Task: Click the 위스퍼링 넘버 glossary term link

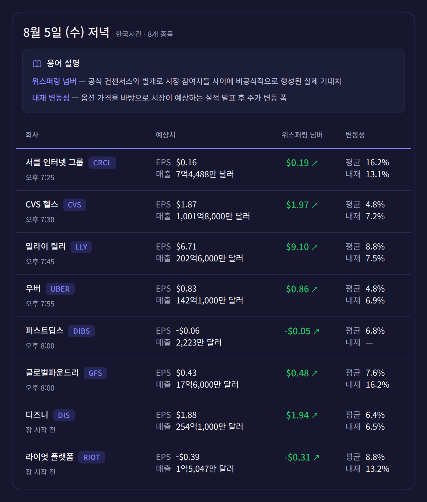Action: click(x=54, y=81)
